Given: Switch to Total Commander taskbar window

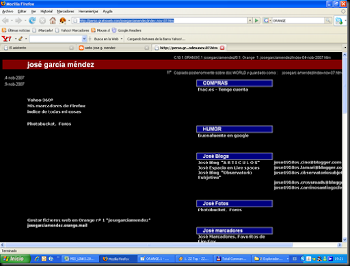Looking at the screenshot, I should [x=232, y=258].
